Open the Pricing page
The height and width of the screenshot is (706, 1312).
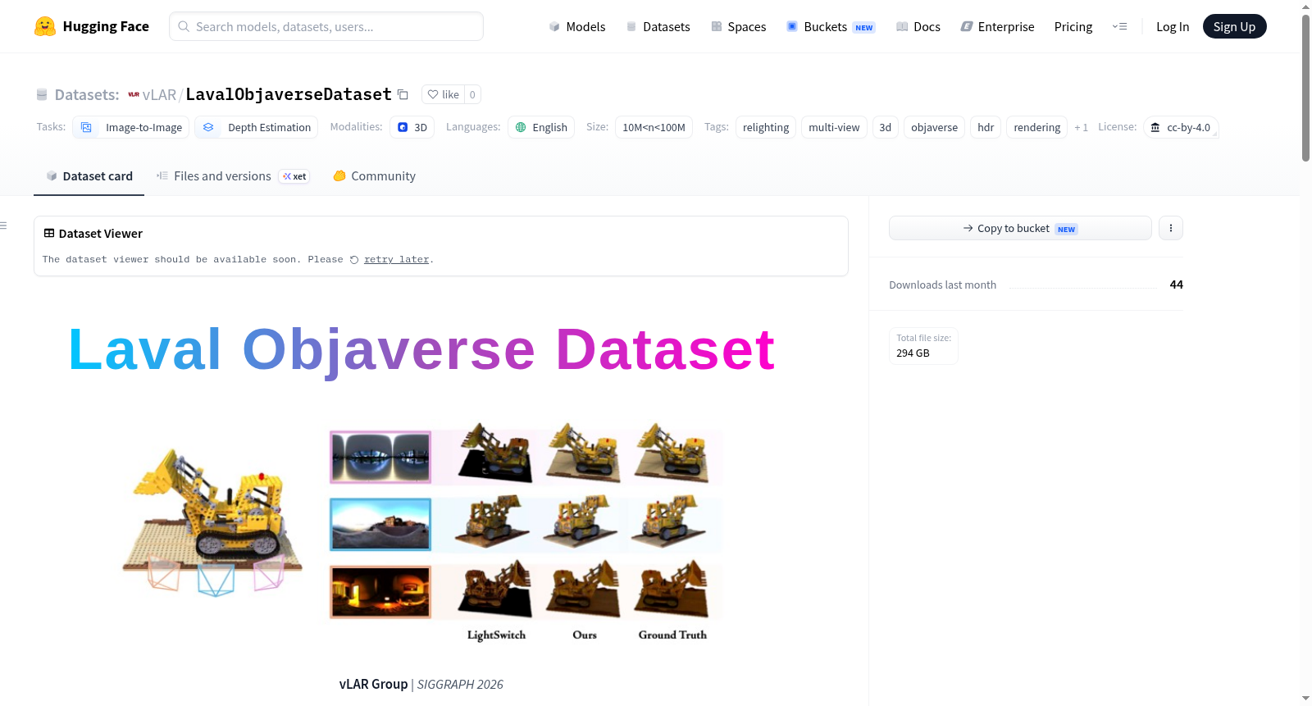click(x=1073, y=26)
